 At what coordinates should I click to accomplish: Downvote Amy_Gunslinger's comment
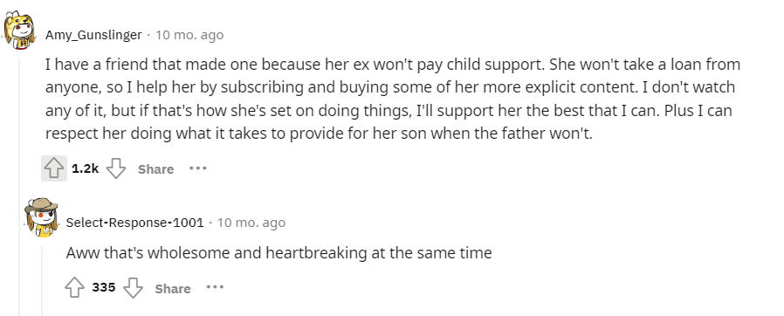(116, 169)
